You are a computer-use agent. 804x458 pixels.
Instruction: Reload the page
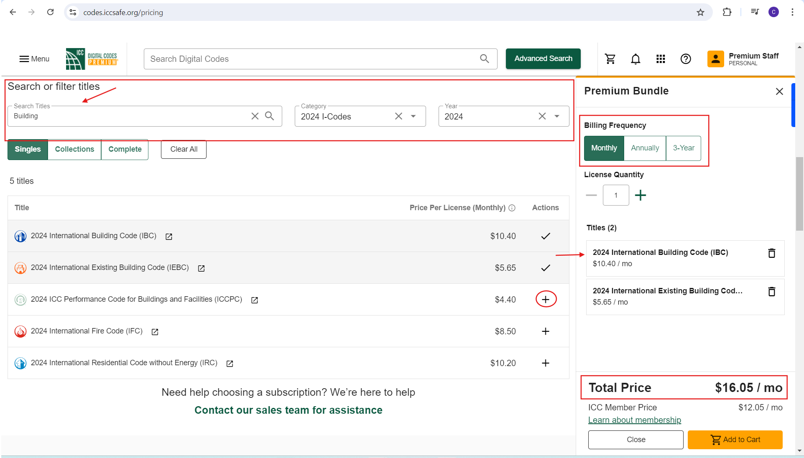50,12
